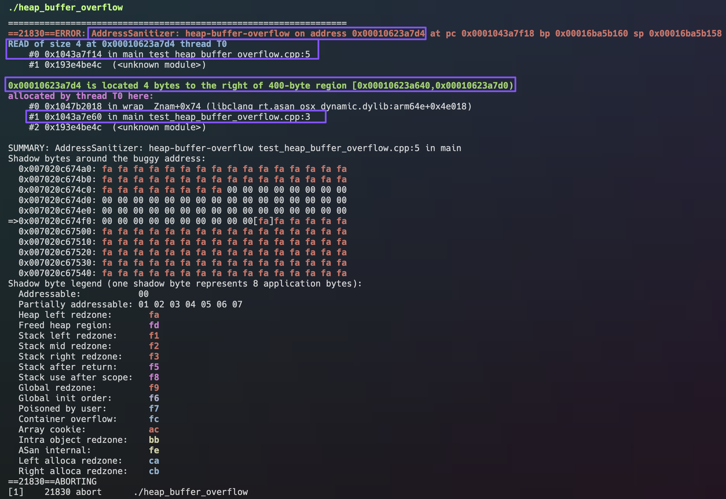Click the 'Partially addressable' legend row
Viewport: 726px width, 499px height.
click(130, 304)
